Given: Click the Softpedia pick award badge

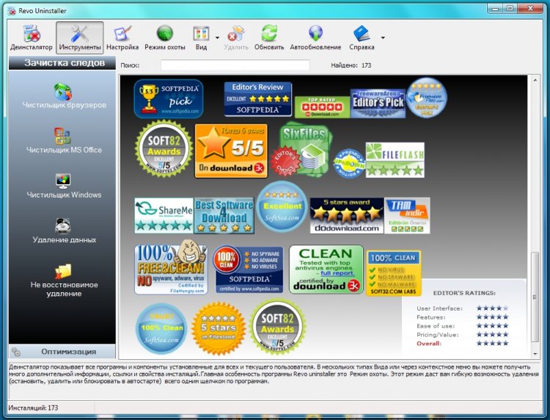Looking at the screenshot, I should pos(169,98).
